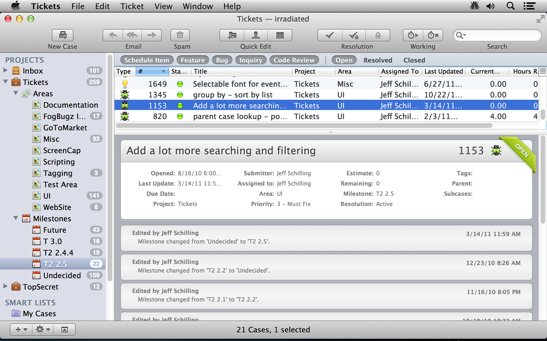547x341 pixels.
Task: Click the Search input field
Action: [501, 35]
